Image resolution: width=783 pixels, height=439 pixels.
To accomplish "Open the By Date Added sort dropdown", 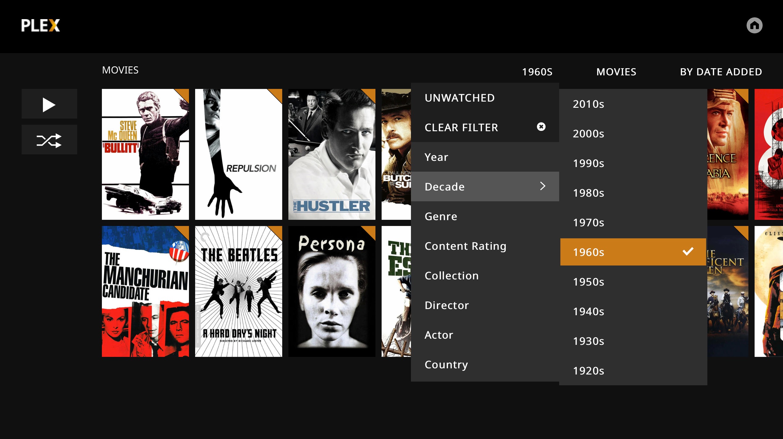I will point(721,72).
